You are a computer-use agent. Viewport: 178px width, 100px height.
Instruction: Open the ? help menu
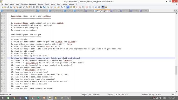coord(76,4)
